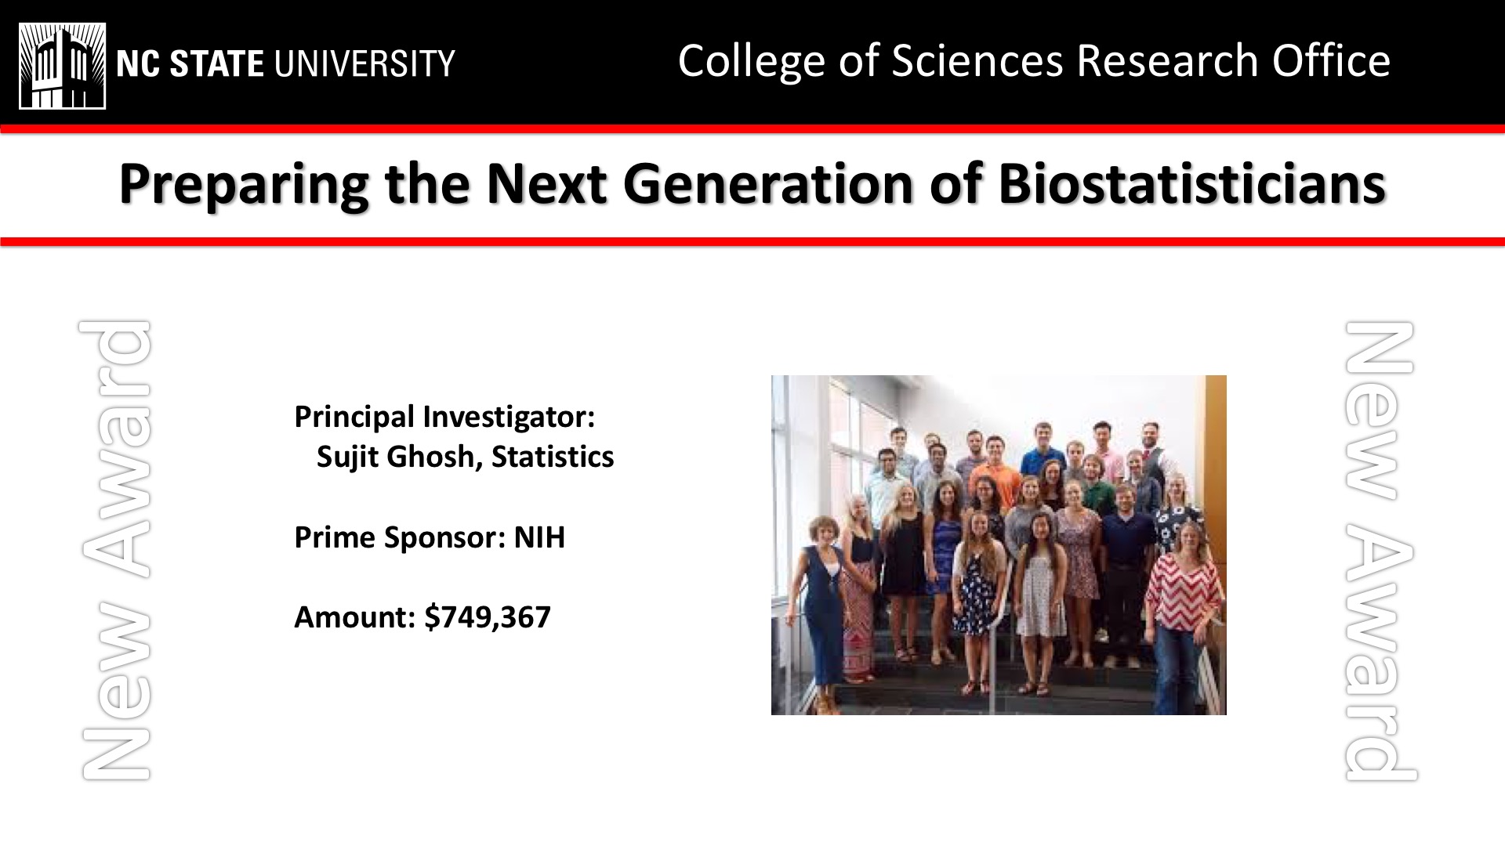The height and width of the screenshot is (846, 1505).
Task: Click the dollar amount $749,367
Action: 488,617
